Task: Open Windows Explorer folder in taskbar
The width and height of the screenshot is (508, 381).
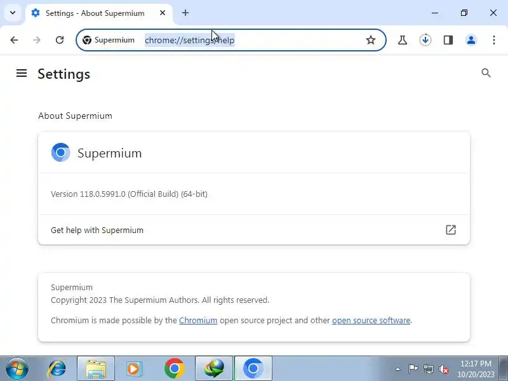Action: point(96,369)
